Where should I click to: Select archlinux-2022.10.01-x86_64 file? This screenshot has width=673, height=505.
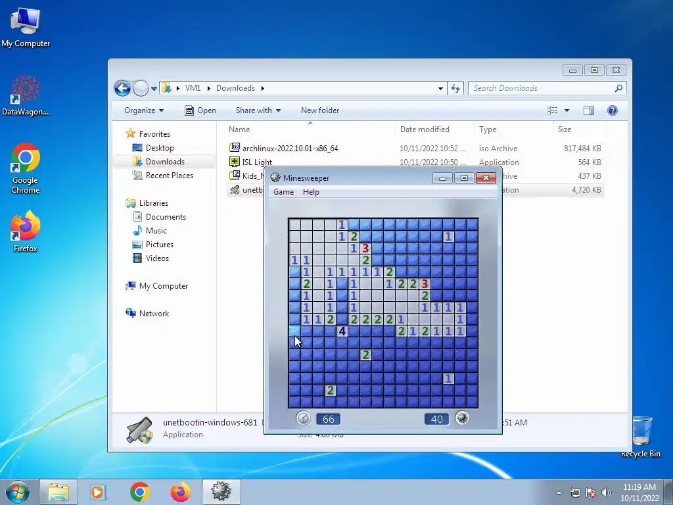tap(290, 148)
